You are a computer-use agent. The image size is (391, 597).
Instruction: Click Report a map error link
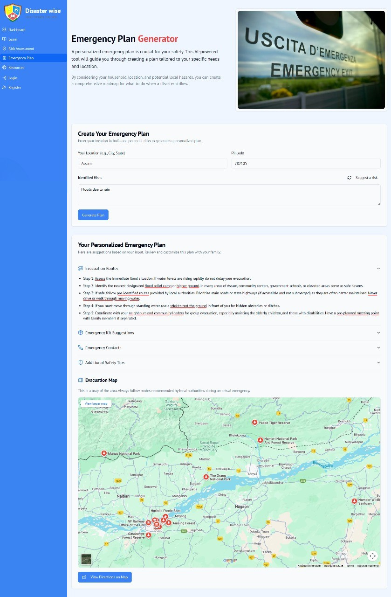[368, 566]
